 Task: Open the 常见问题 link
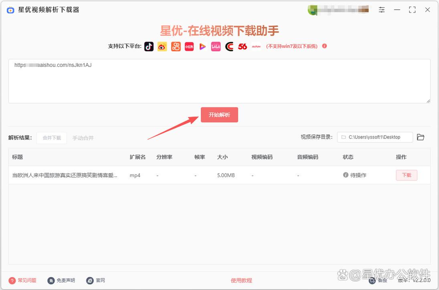(27, 280)
